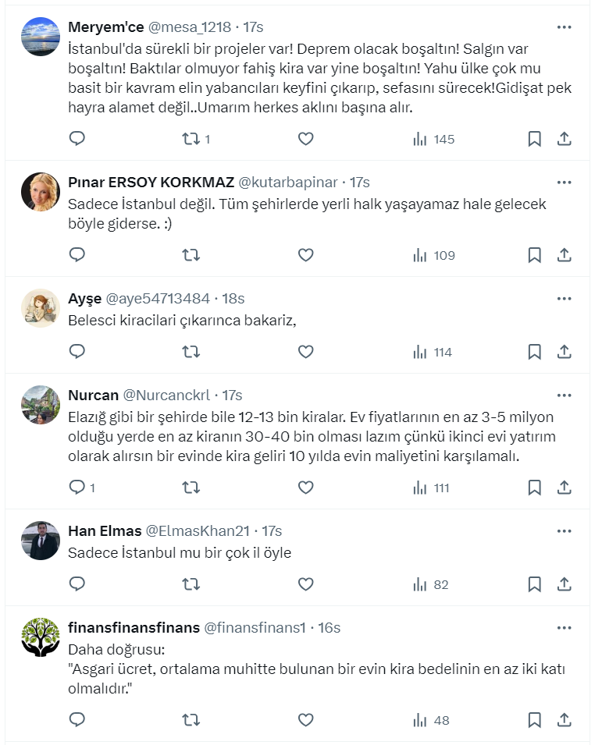The image size is (595, 745).
Task: Expand more options for finansfinansfinans's tweet
Action: (564, 627)
